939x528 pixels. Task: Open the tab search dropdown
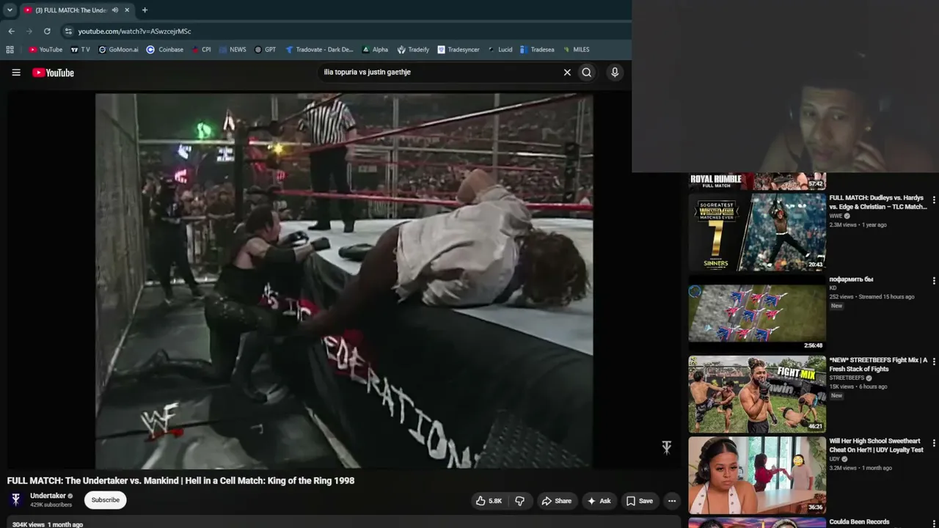10,10
